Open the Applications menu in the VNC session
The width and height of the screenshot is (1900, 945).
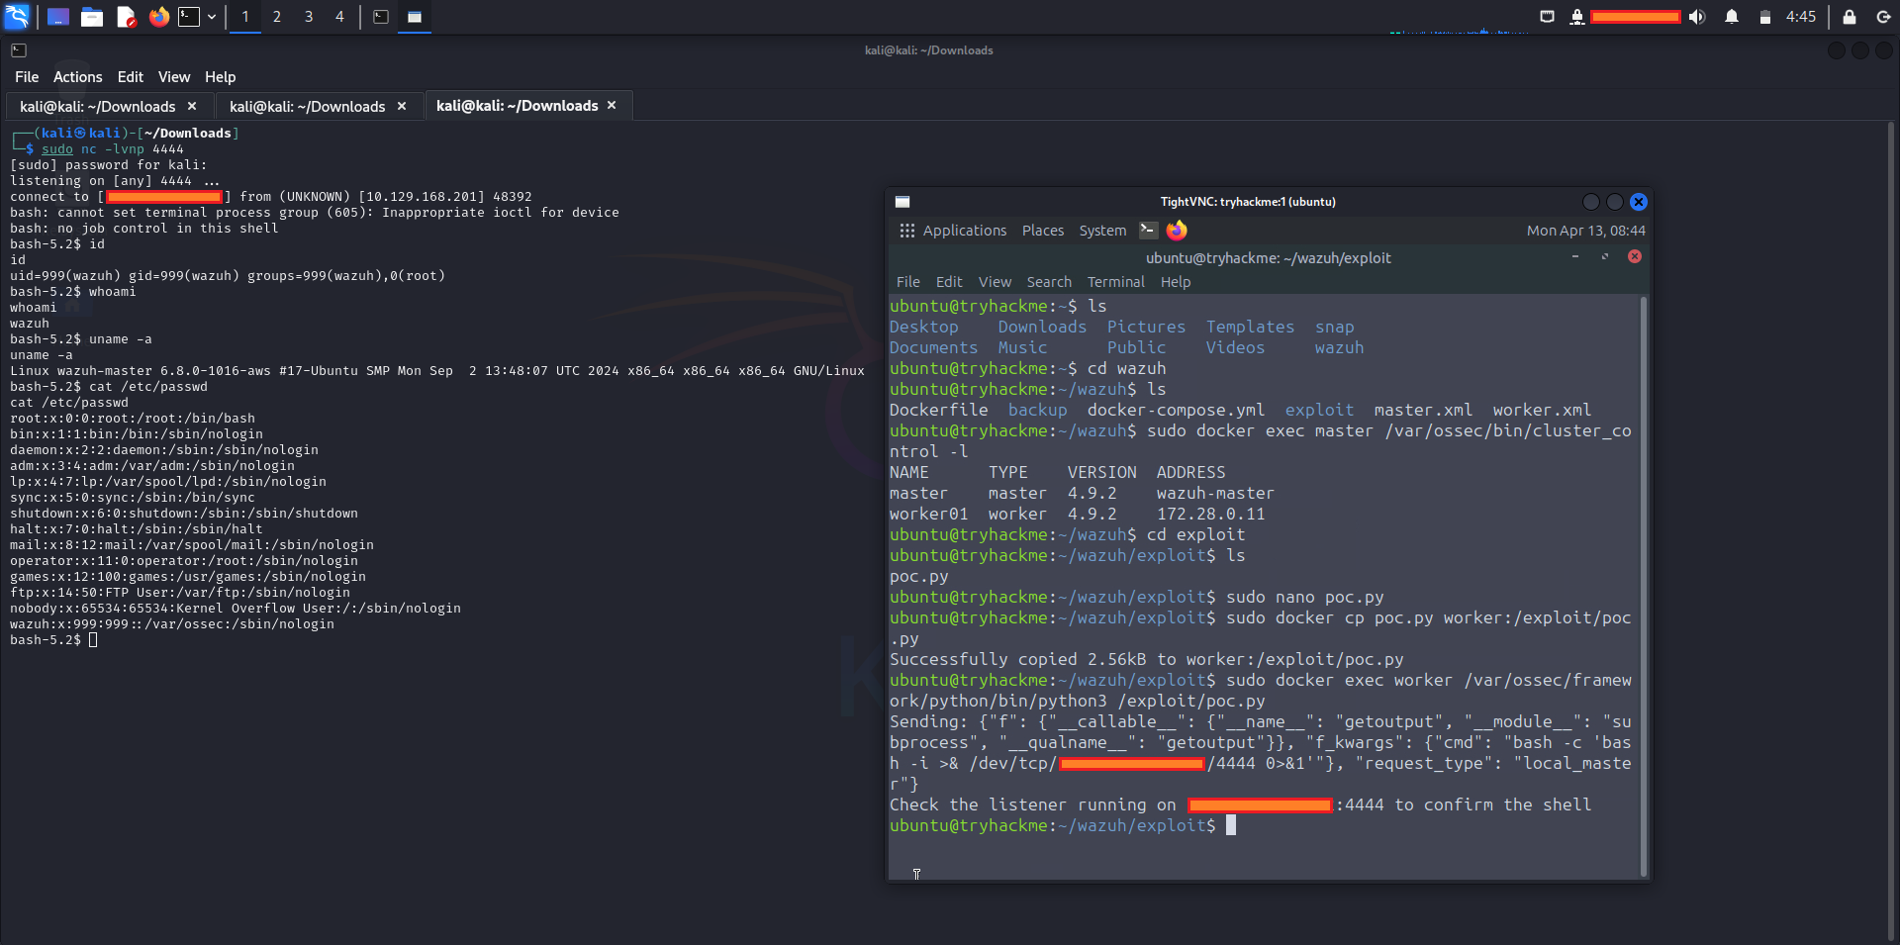[x=964, y=230]
